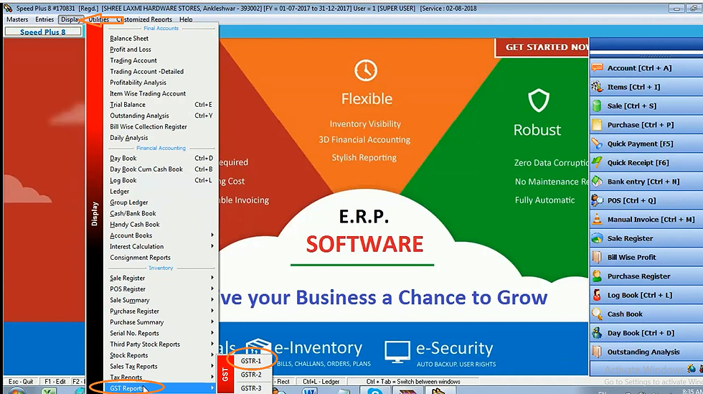Click the Robust shield icon on banner
The width and height of the screenshot is (703, 394).
pos(539,100)
